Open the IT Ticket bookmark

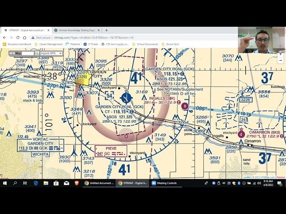click(x=91, y=44)
